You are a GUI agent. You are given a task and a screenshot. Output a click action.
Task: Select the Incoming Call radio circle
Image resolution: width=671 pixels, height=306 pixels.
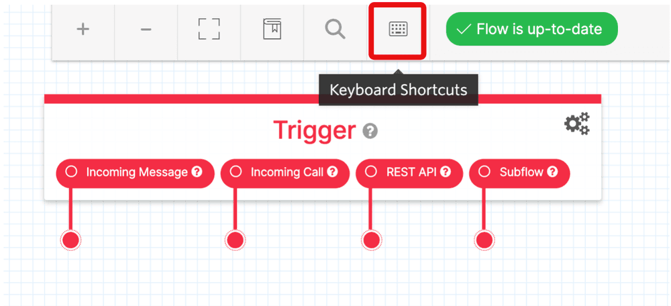[236, 172]
